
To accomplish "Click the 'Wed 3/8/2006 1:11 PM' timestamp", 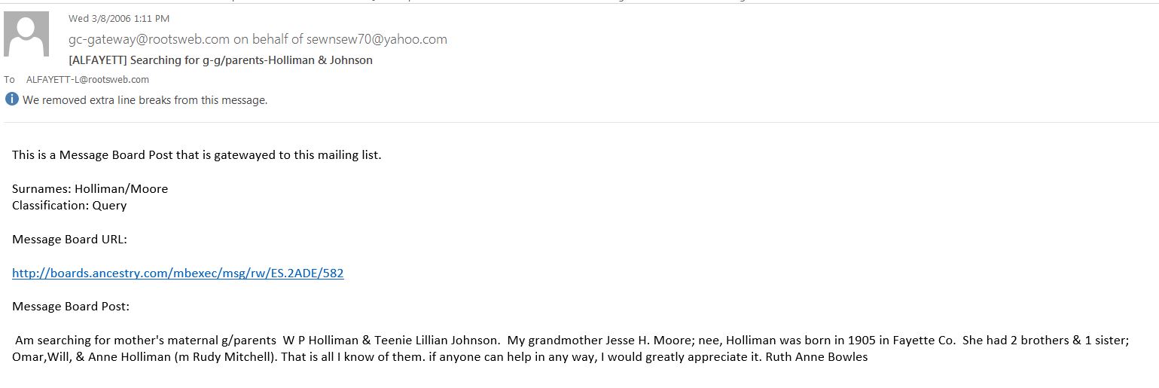I will (119, 18).
